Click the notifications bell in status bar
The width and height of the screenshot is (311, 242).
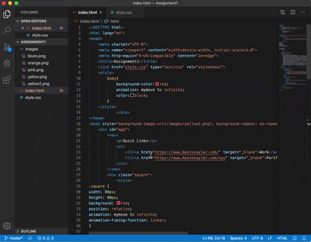click(304, 238)
